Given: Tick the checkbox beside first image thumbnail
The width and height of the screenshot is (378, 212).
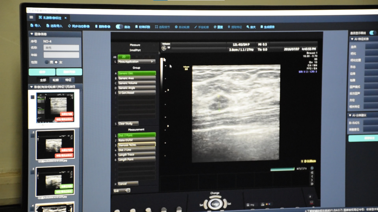Looking at the screenshot, I should [x=32, y=97].
